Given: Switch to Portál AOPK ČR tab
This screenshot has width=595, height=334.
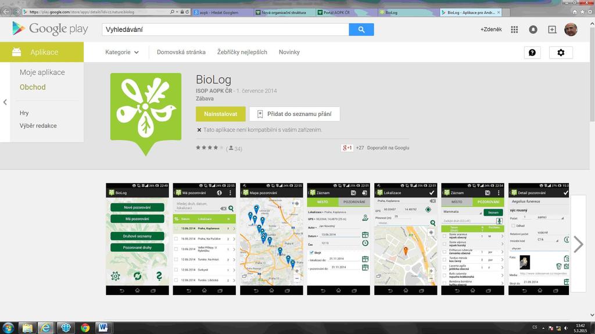Looking at the screenshot, I should pyautogui.click(x=346, y=13).
